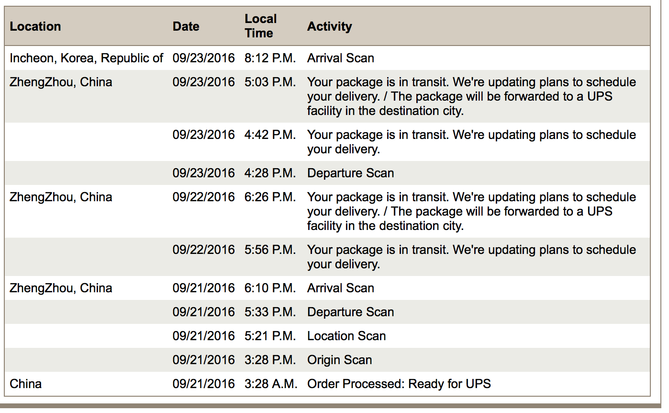Click the China location in last row
The height and width of the screenshot is (413, 669).
click(26, 384)
